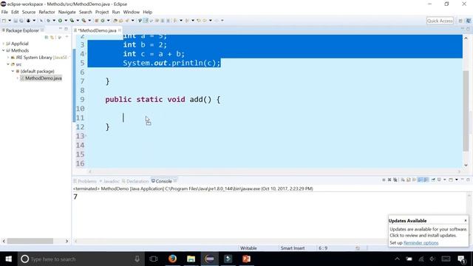Click line 9 add method declaration
Screen dimensions: 473x266
tap(163, 100)
